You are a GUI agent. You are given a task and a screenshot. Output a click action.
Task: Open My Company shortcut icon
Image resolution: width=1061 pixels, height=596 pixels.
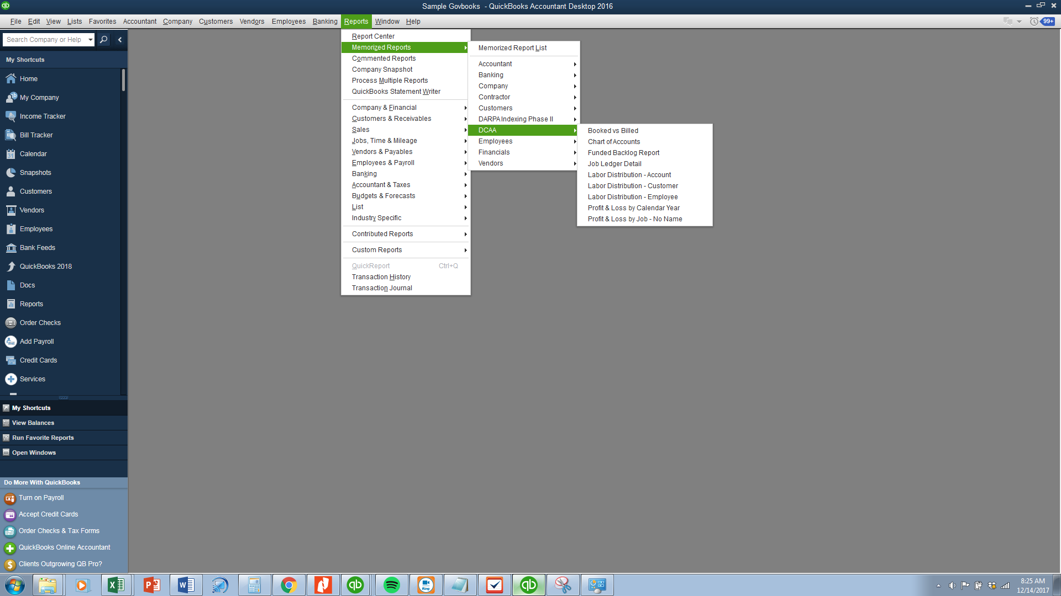pos(10,98)
